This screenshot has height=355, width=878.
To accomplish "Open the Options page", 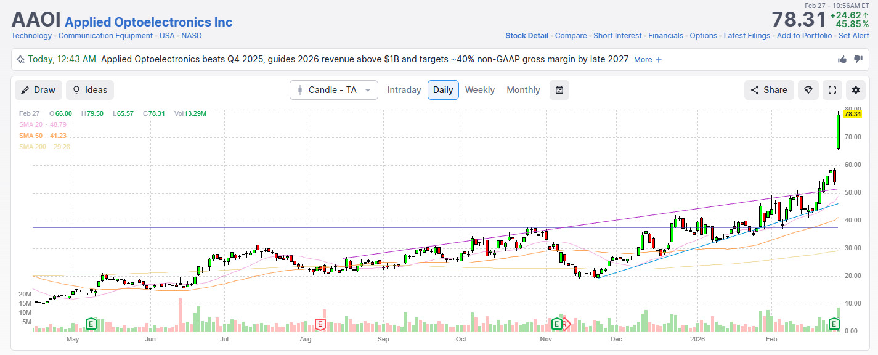I will [x=704, y=36].
